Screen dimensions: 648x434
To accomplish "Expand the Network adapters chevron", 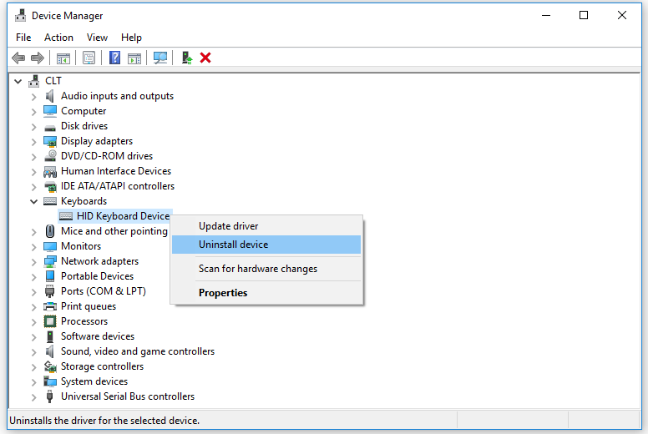I will [x=34, y=262].
